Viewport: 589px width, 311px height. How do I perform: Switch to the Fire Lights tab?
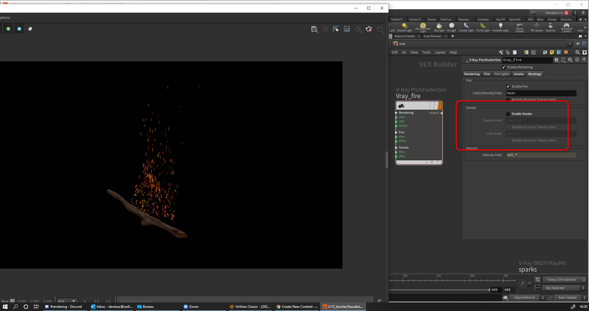(502, 74)
